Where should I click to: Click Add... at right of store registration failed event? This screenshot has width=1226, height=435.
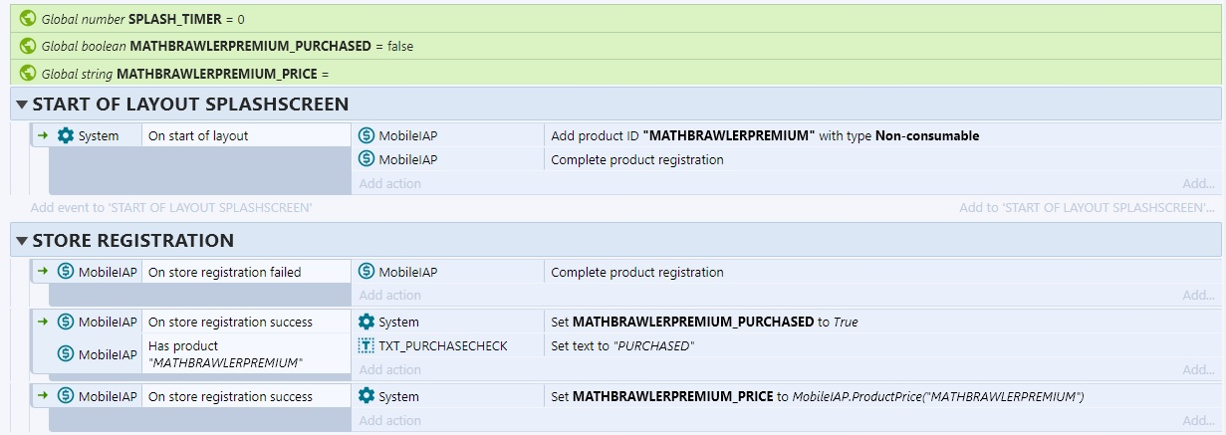pyautogui.click(x=1198, y=295)
